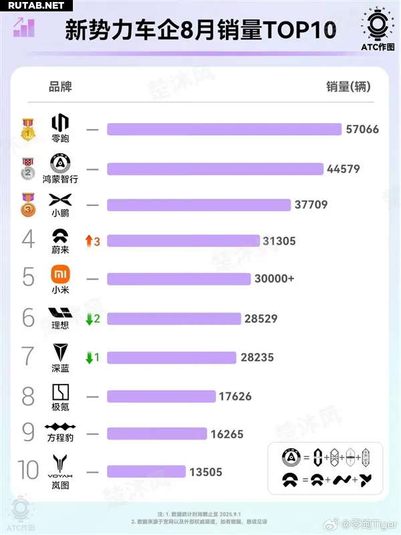Click the ATC作图 logo at top right
The width and height of the screenshot is (401, 535).
point(378,29)
